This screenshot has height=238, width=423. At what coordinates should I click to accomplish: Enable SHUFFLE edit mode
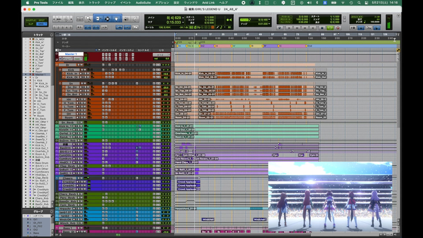pyautogui.click(x=30, y=20)
